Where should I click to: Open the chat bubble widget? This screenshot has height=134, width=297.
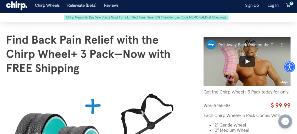click(285, 121)
